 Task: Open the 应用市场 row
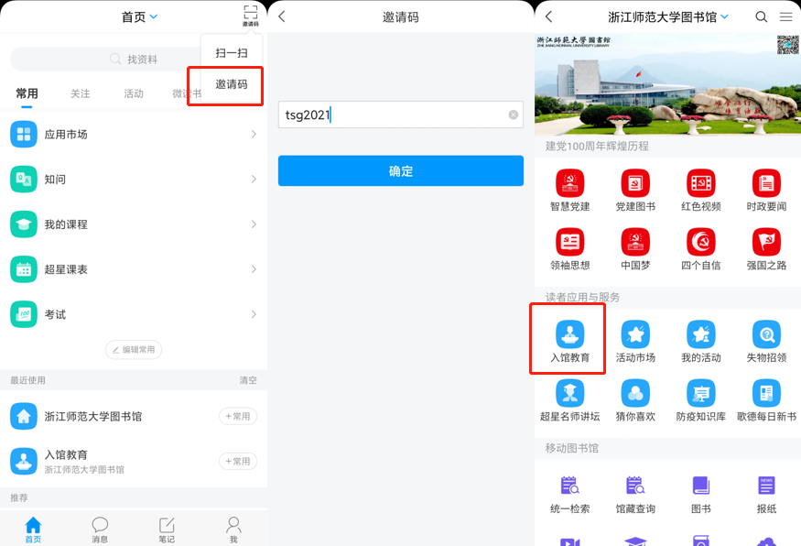tap(134, 134)
